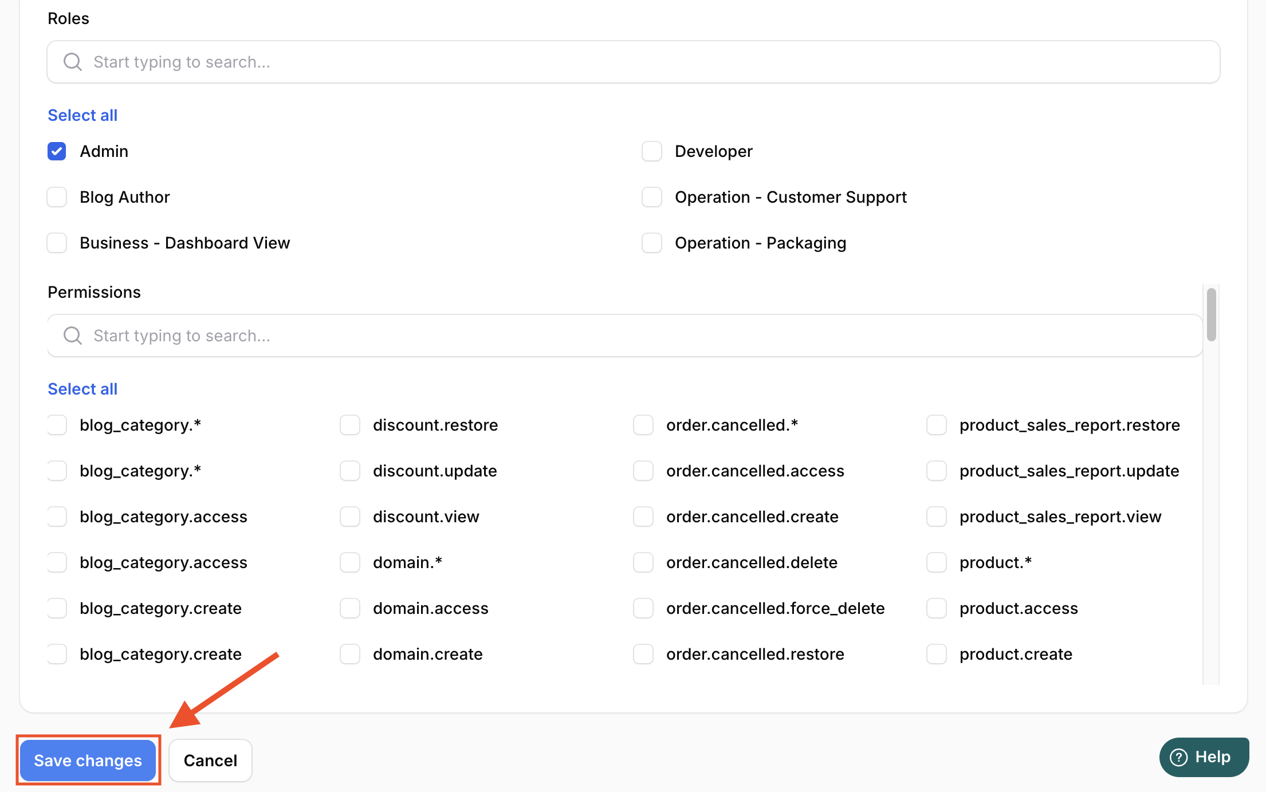Enable Business - Dashboard View role
1266x792 pixels.
click(57, 243)
